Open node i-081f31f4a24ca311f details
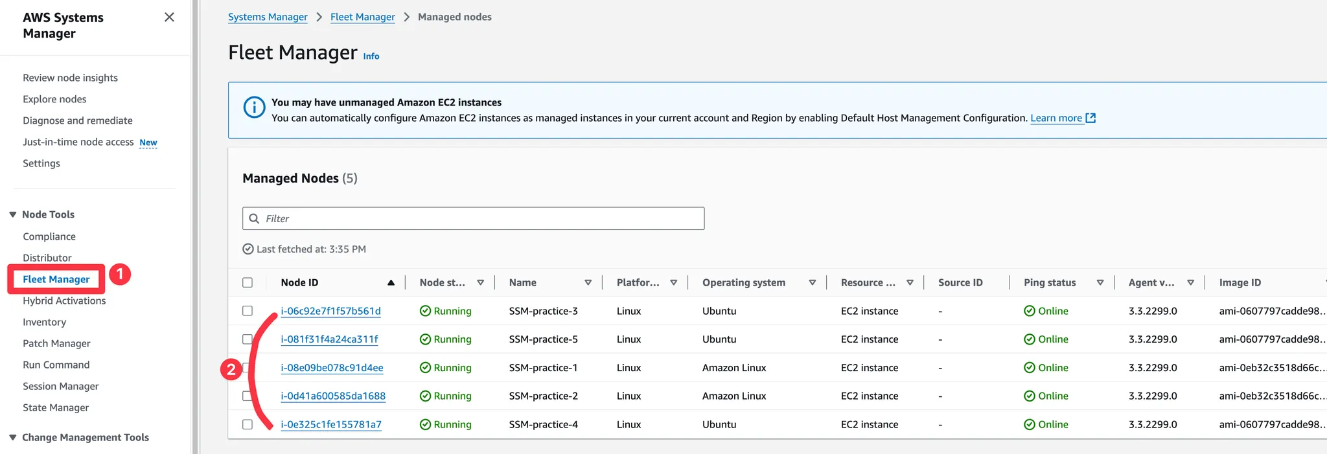Image resolution: width=1327 pixels, height=454 pixels. pyautogui.click(x=329, y=339)
